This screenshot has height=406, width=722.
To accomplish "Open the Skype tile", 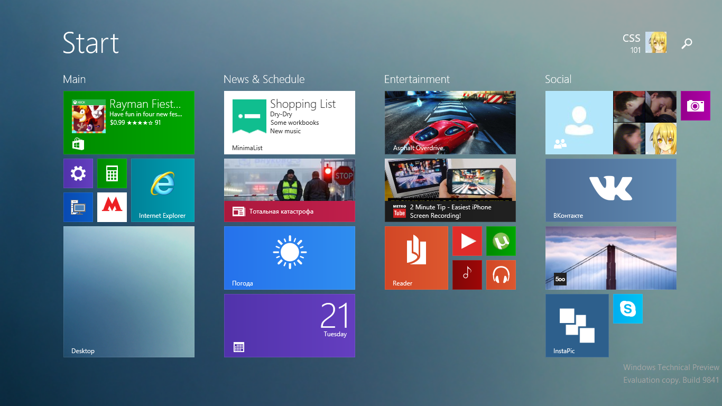I will [628, 309].
